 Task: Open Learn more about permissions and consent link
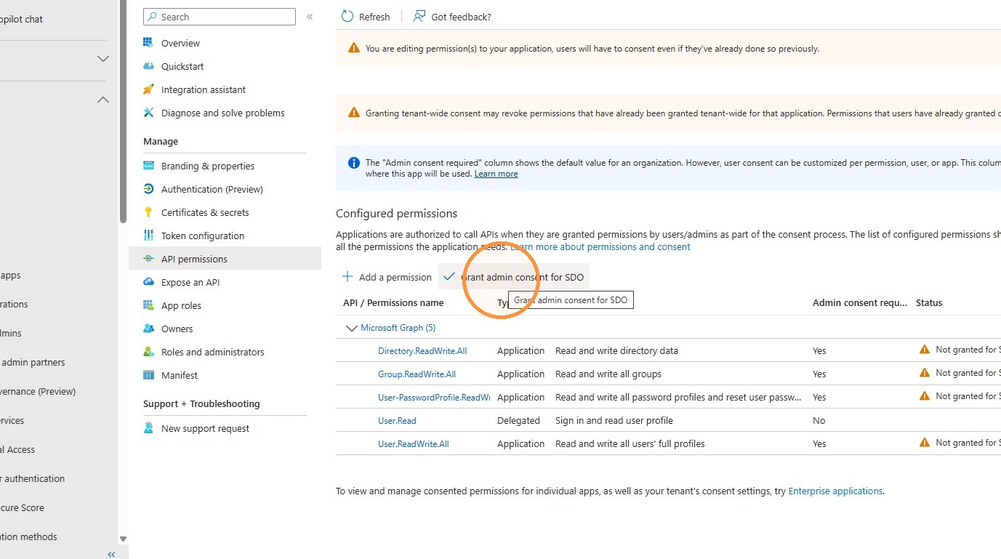coord(600,247)
